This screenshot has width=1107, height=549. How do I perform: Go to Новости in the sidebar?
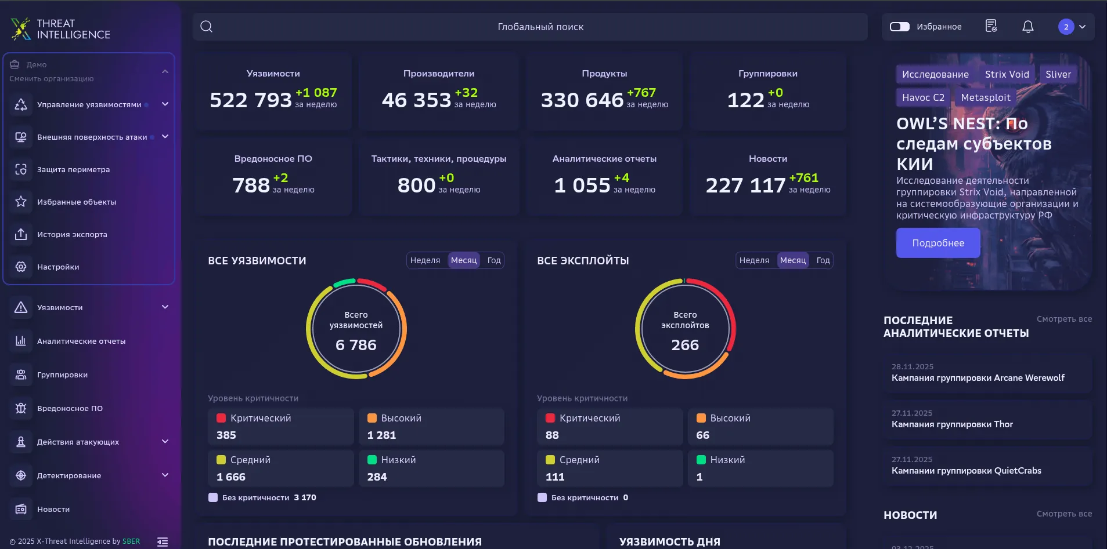(53, 509)
